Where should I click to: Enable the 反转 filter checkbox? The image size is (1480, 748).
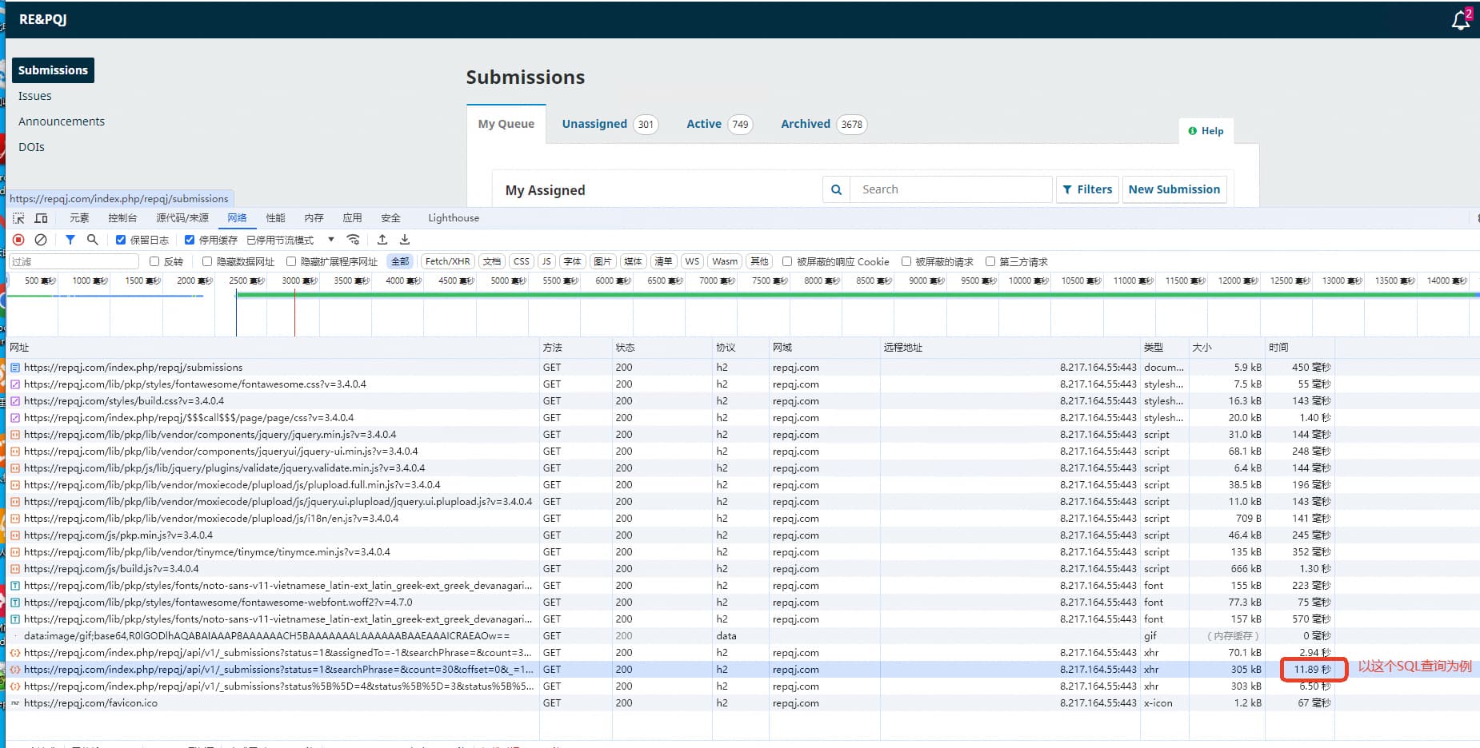[x=154, y=261]
